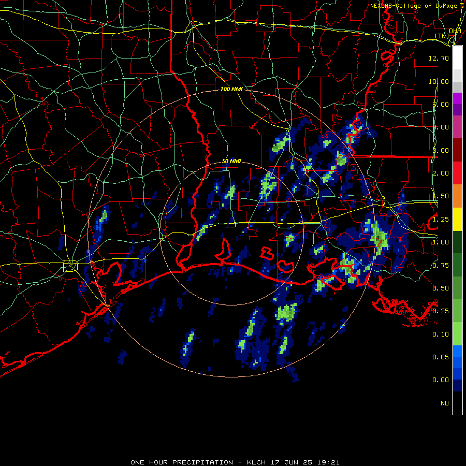Click the OHA product label
The image size is (466, 466).
[x=455, y=31]
